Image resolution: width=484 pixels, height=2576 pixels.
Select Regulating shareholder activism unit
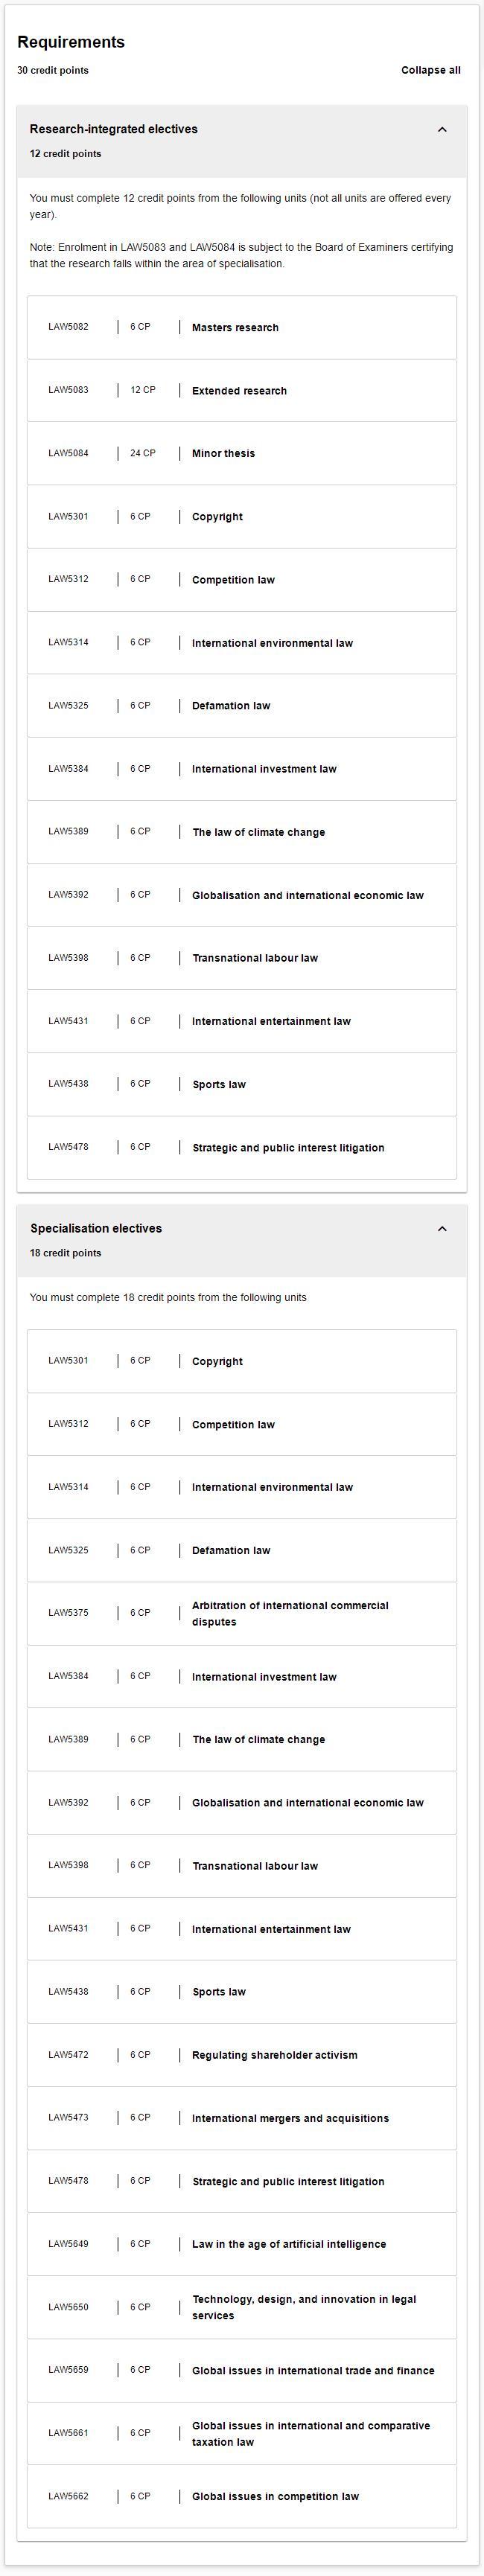(242, 2054)
